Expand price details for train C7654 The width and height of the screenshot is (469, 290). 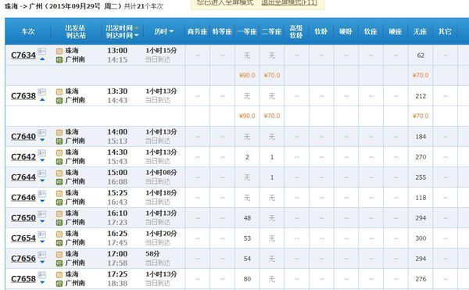pyautogui.click(x=42, y=242)
